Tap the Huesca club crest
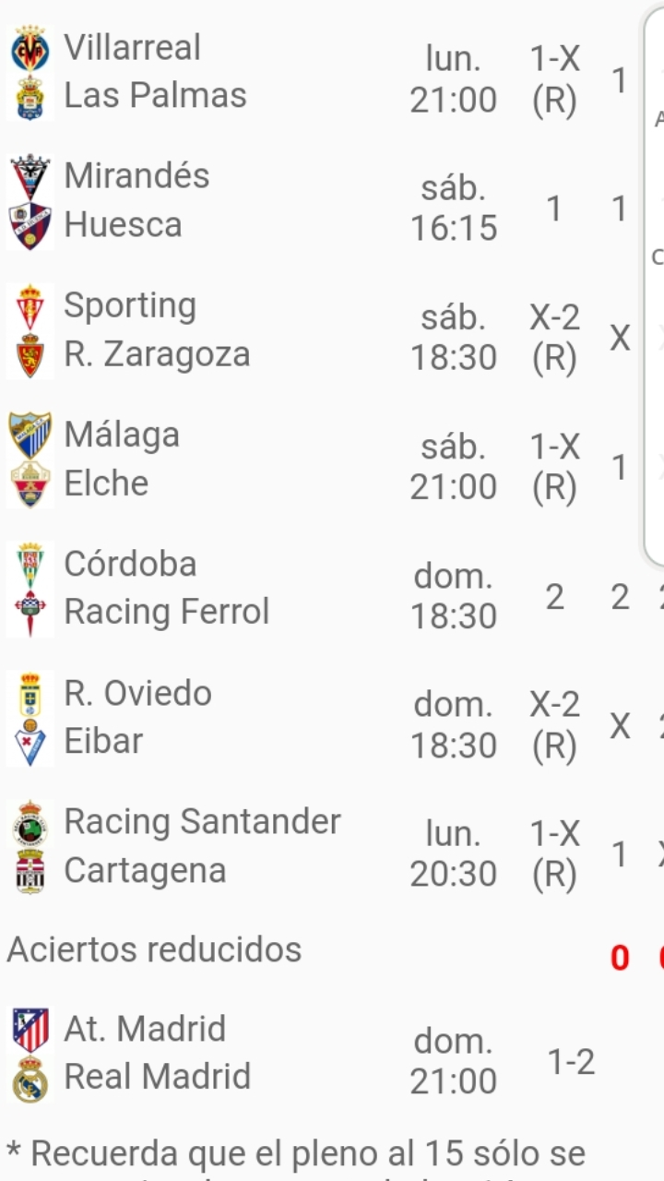This screenshot has height=1181, width=664. click(x=30, y=226)
